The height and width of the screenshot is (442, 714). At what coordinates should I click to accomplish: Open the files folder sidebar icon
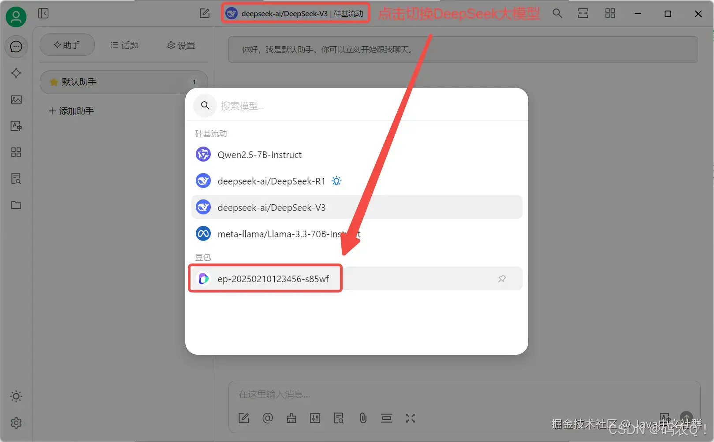[x=16, y=205]
